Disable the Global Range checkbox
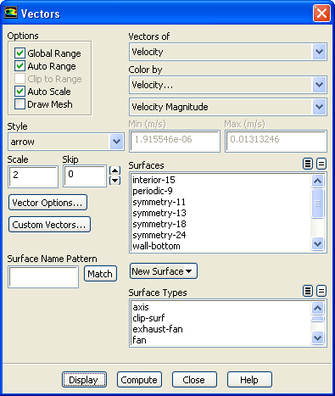335x396 pixels. (x=20, y=53)
